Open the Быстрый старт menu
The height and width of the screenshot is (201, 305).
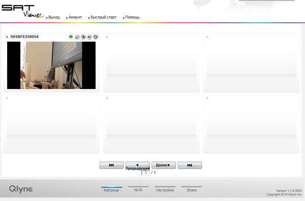tap(104, 17)
